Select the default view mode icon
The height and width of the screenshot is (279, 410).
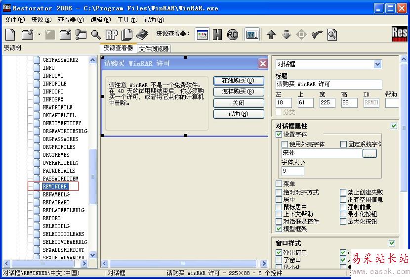(x=202, y=34)
